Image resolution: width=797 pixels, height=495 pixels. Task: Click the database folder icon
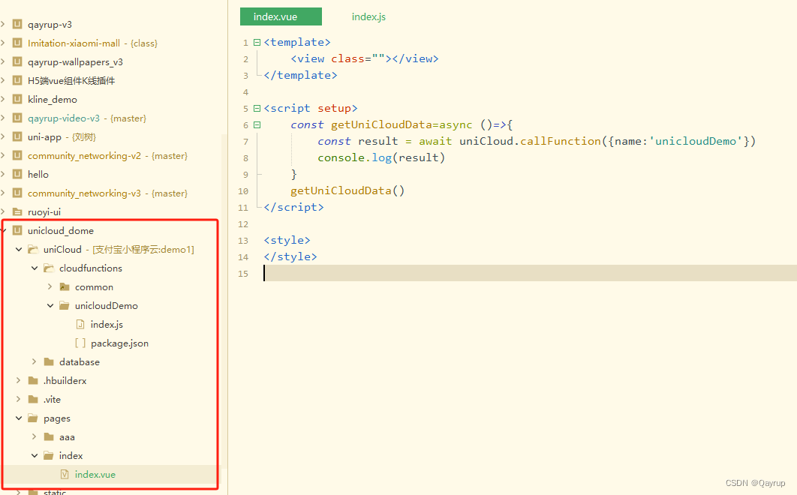pos(47,361)
